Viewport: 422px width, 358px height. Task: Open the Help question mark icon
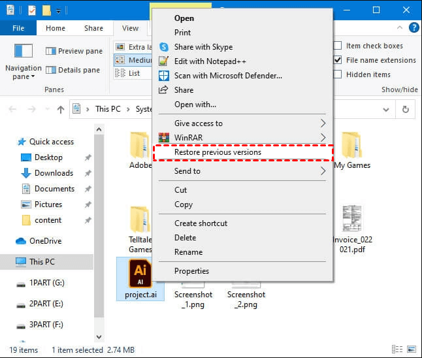point(414,27)
